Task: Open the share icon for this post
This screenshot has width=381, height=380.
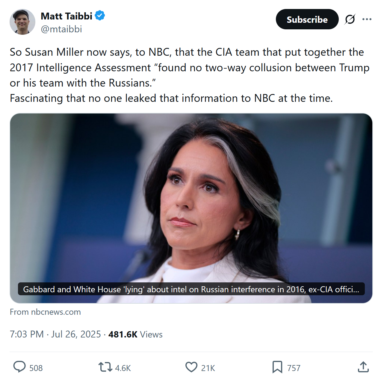Action: point(363,367)
